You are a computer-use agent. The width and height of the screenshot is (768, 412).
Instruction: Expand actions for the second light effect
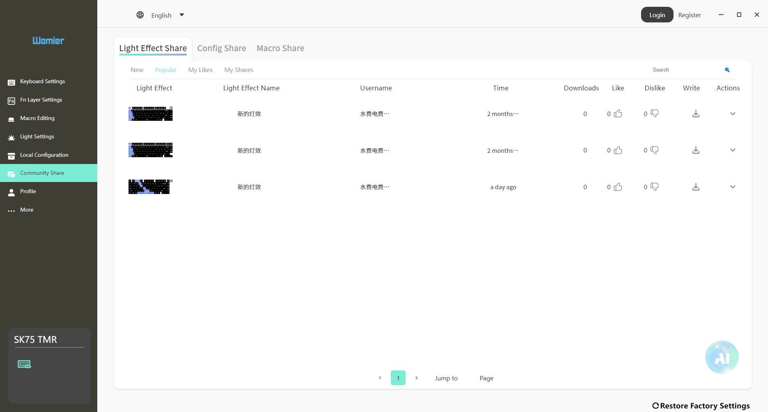click(x=732, y=150)
